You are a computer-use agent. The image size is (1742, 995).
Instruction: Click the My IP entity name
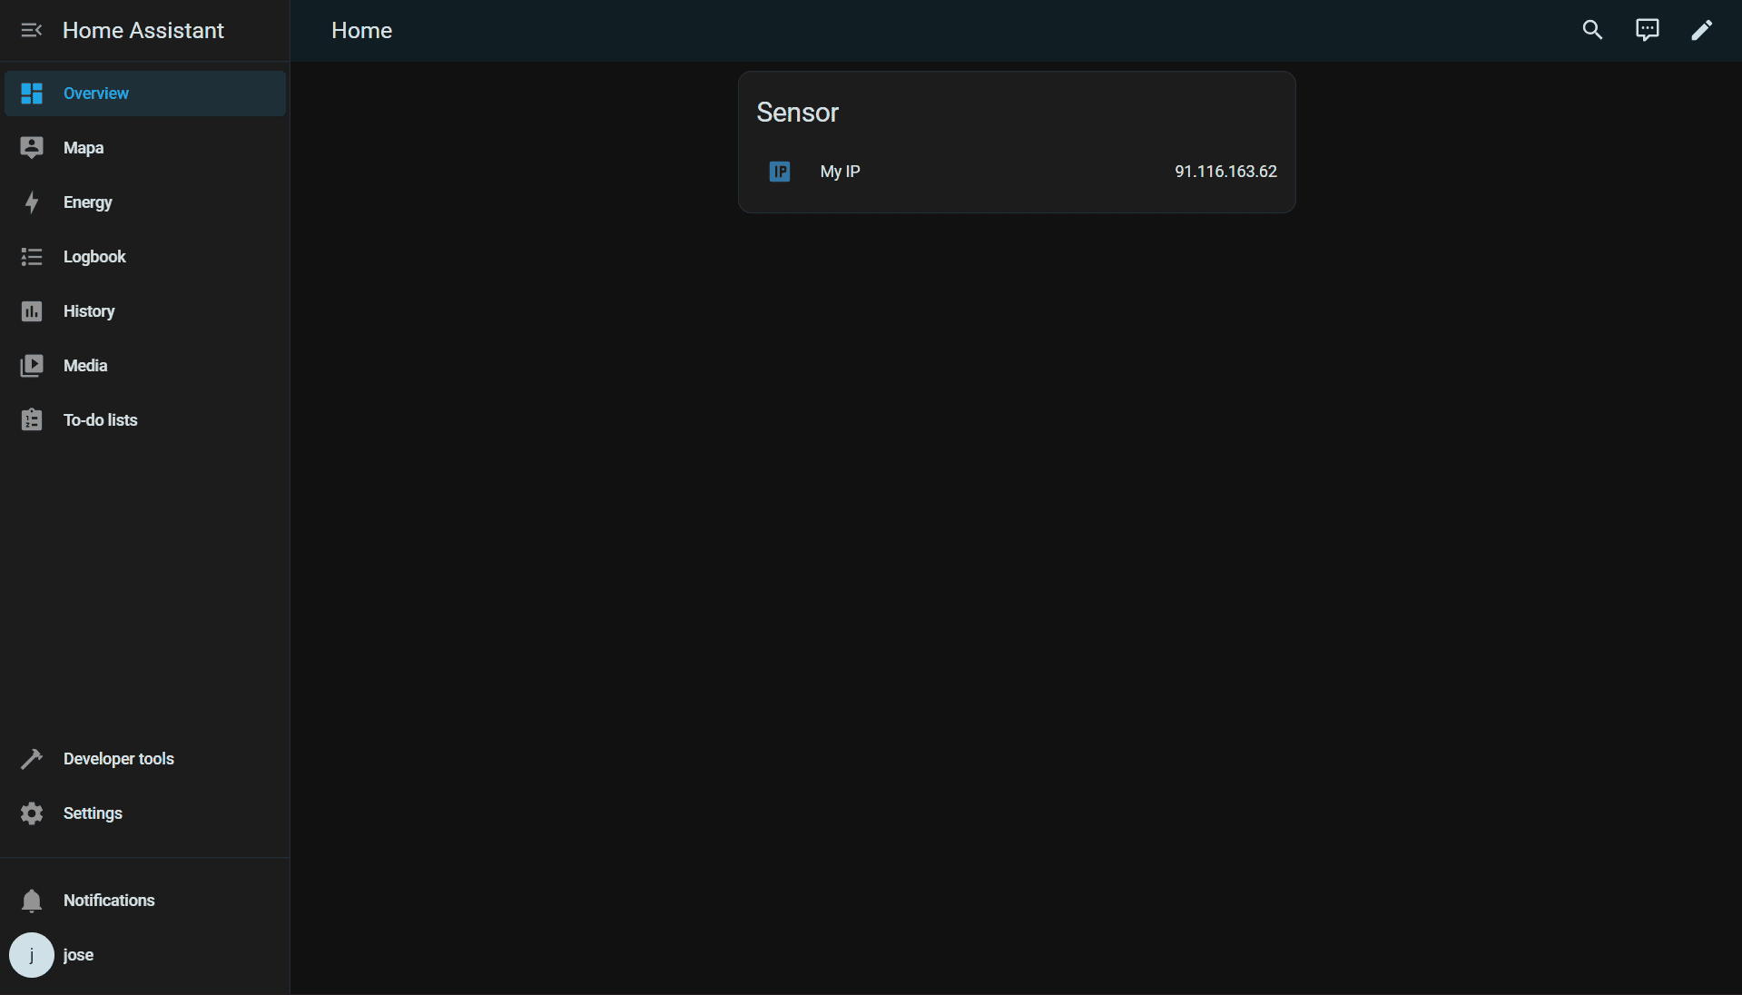coord(840,172)
